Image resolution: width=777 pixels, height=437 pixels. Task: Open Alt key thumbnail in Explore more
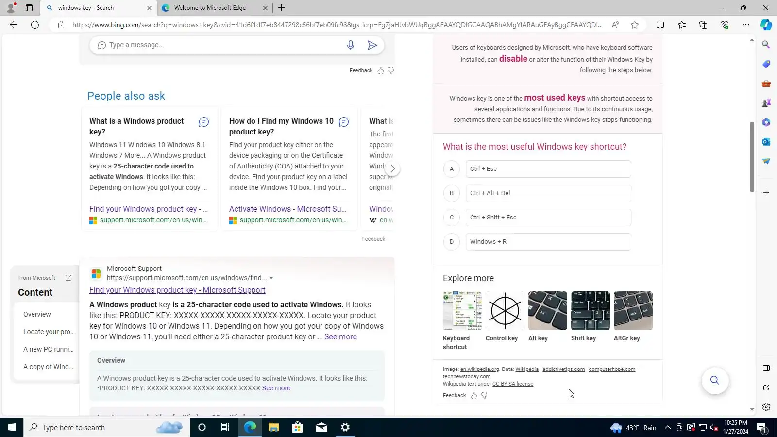(548, 311)
